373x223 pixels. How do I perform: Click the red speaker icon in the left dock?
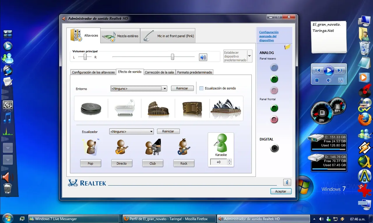pyautogui.click(x=8, y=177)
